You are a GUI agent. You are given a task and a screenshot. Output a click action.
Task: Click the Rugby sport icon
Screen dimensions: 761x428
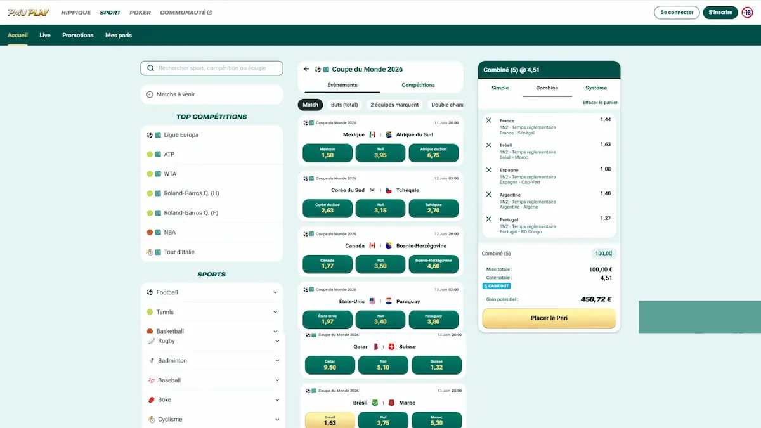pyautogui.click(x=152, y=341)
